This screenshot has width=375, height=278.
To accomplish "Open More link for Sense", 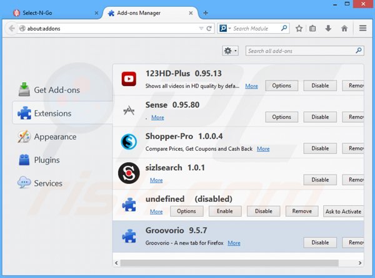I will click(x=157, y=117).
